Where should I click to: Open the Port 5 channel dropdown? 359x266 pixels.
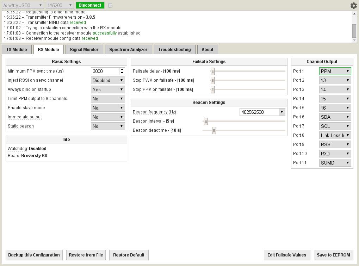(335, 108)
